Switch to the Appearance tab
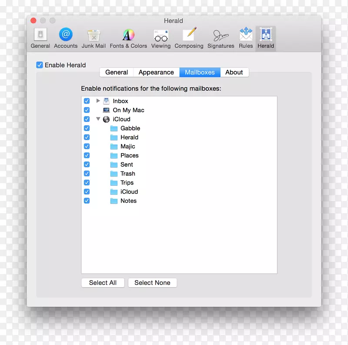 (x=156, y=72)
